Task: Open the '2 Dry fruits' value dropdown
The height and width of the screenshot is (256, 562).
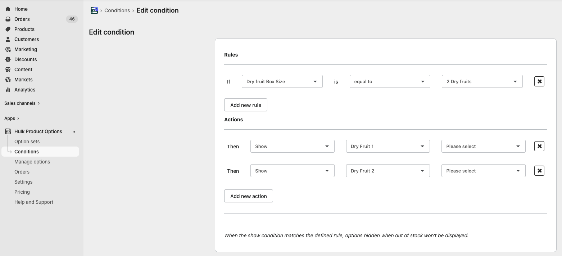Action: click(482, 81)
